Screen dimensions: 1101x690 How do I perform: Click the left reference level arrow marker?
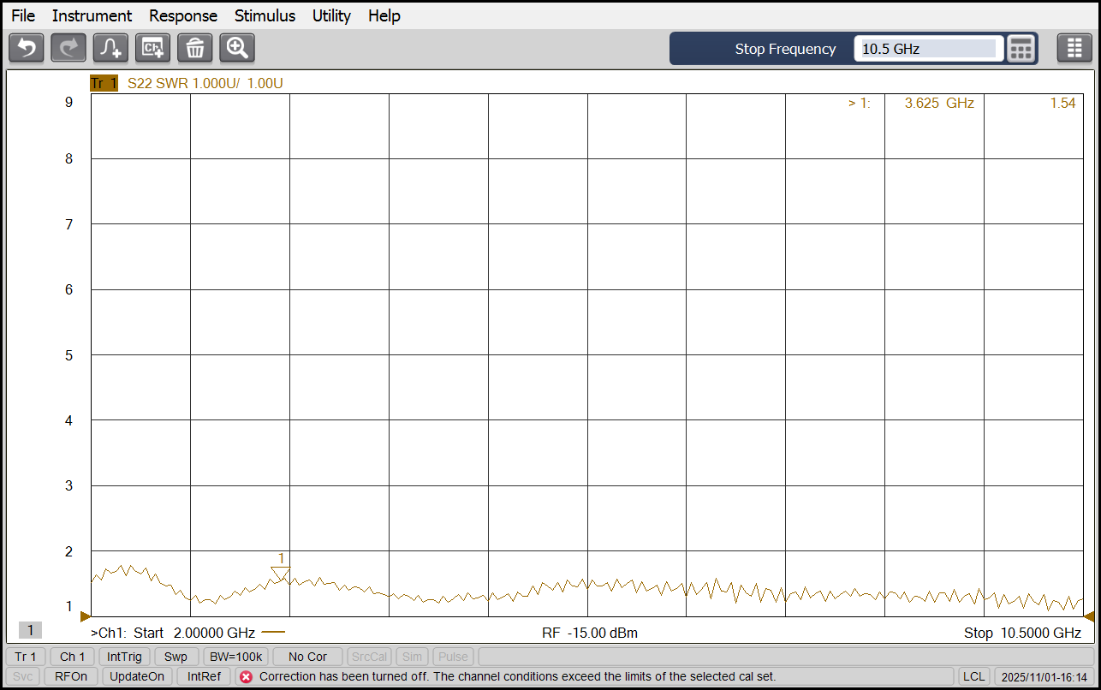coord(85,616)
